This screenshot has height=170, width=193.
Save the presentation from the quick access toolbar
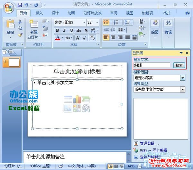click(20, 5)
